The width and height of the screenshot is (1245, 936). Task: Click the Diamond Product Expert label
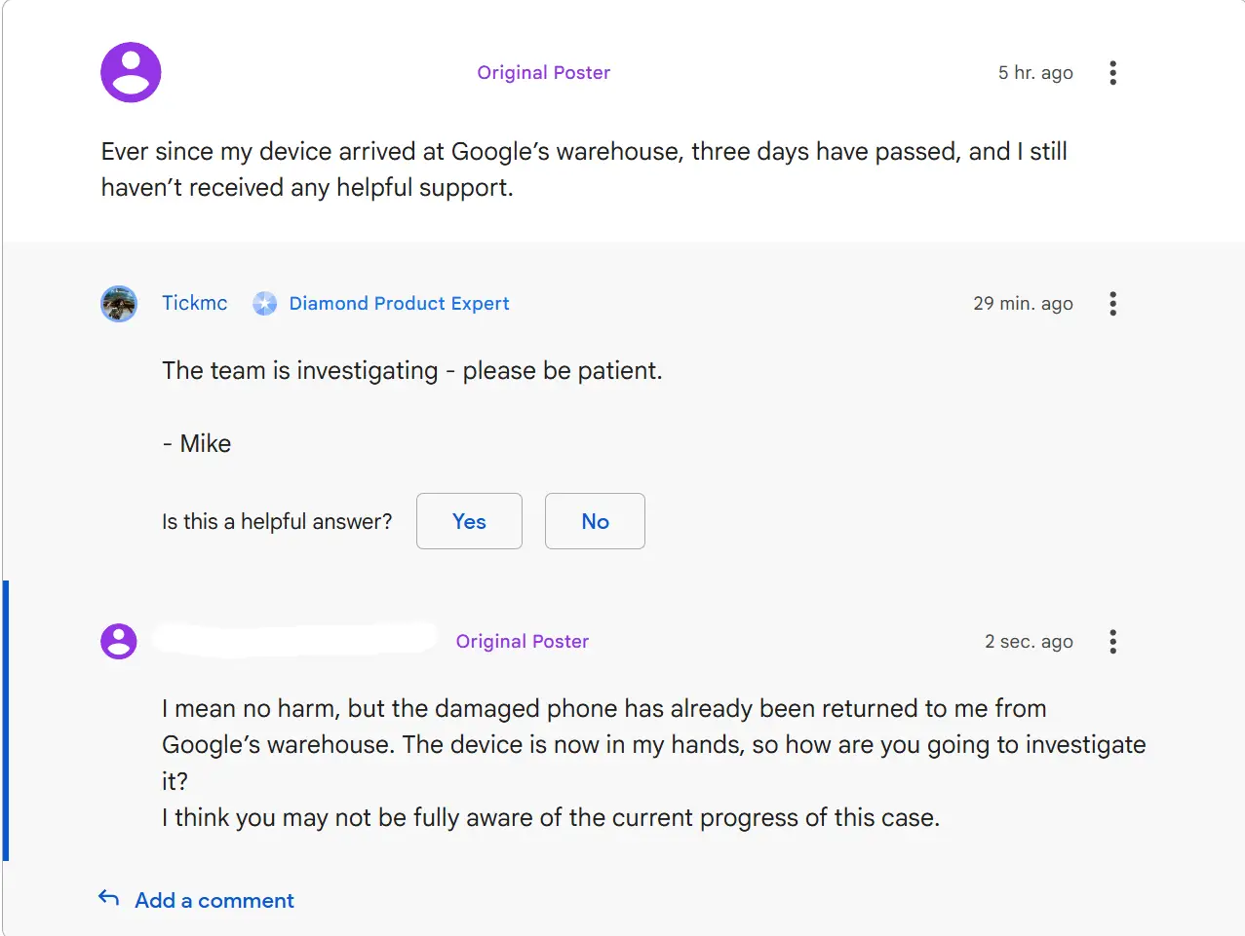coord(399,304)
